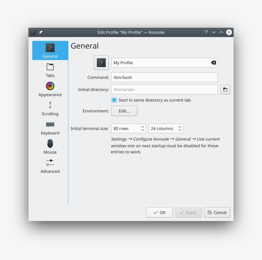The width and height of the screenshot is (262, 260).
Task: Decrease the columns value with the down arrow
Action: click(x=180, y=130)
